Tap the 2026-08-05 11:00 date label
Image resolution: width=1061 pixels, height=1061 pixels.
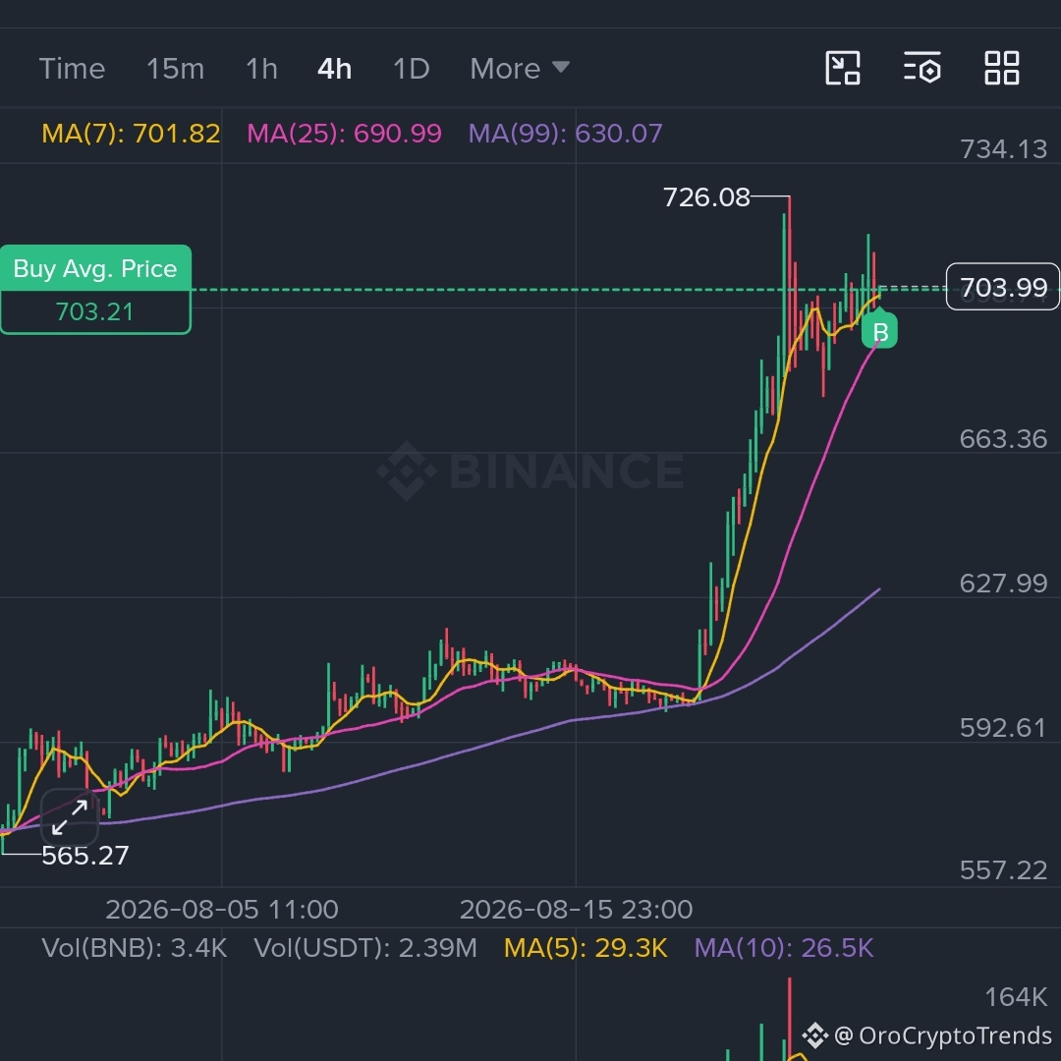(x=222, y=910)
